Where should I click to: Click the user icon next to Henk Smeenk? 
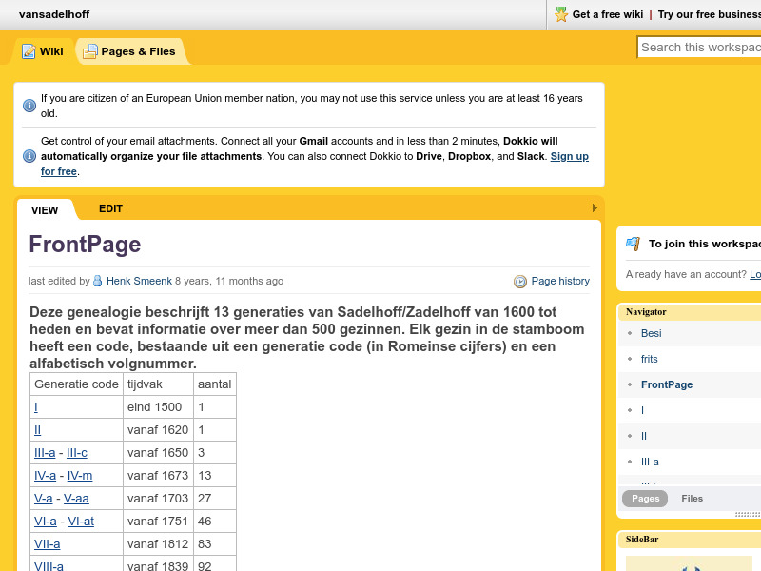click(98, 281)
